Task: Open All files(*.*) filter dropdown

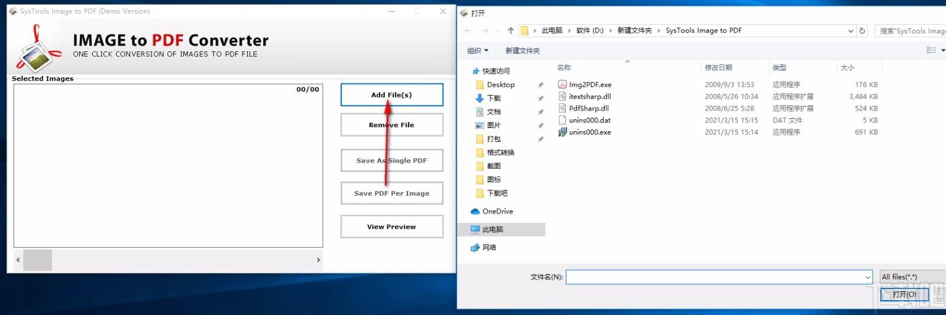Action: (x=913, y=277)
